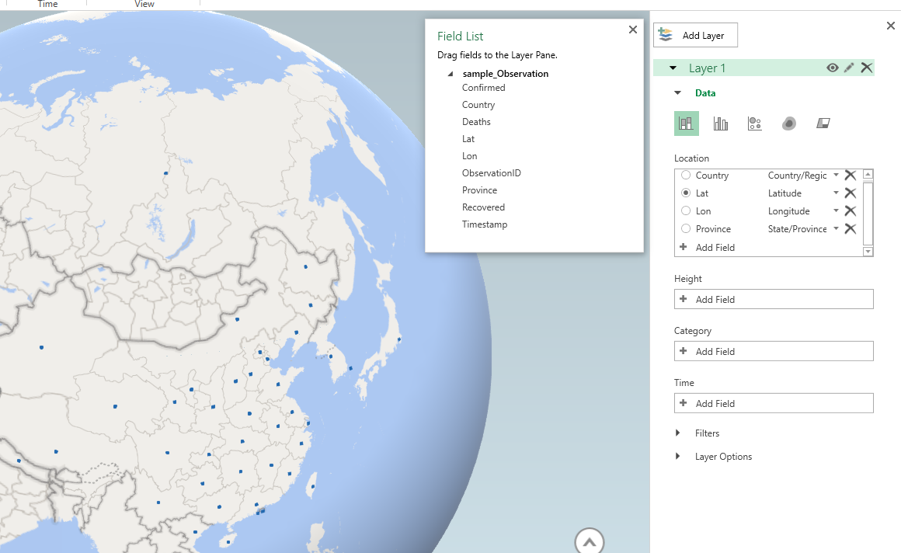Click the pencil icon to rename Layer 1

[849, 68]
